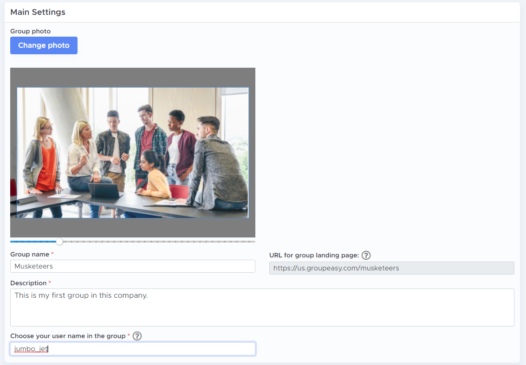
Task: Click the Description label
Action: pyautogui.click(x=28, y=283)
